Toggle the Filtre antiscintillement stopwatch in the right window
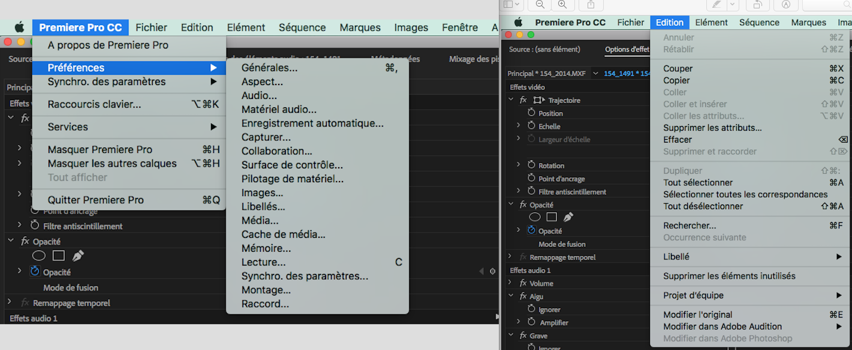 tap(531, 192)
